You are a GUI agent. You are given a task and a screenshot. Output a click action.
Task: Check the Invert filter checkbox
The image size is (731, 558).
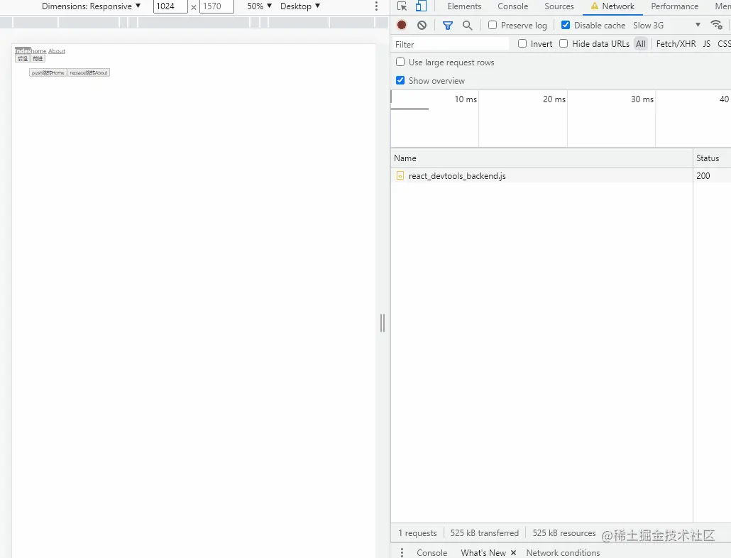pyautogui.click(x=522, y=43)
